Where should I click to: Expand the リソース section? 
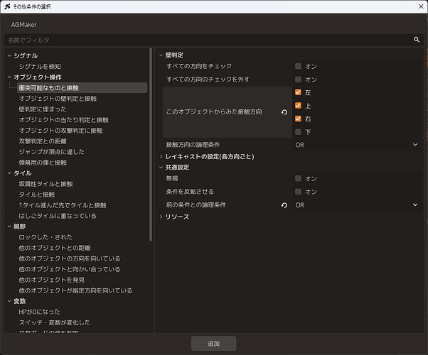click(161, 217)
